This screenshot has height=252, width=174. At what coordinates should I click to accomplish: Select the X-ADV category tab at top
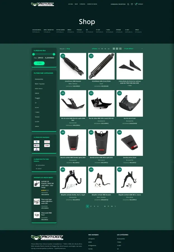[128, 31]
